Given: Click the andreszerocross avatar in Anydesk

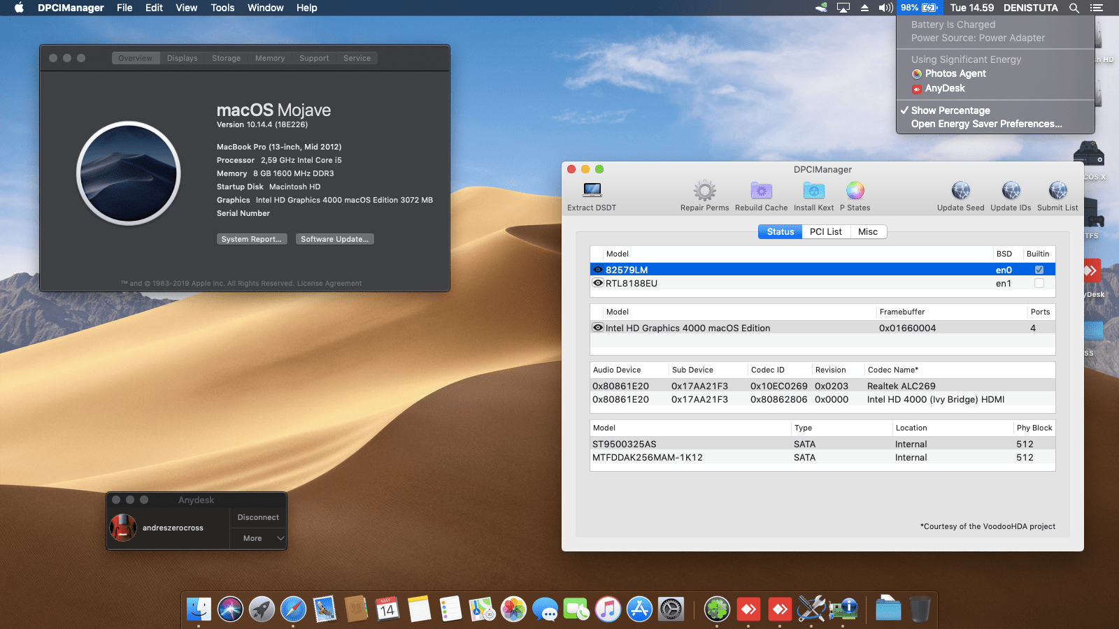Looking at the screenshot, I should (123, 528).
